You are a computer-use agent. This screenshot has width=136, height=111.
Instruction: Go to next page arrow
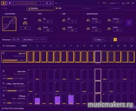[132, 39]
